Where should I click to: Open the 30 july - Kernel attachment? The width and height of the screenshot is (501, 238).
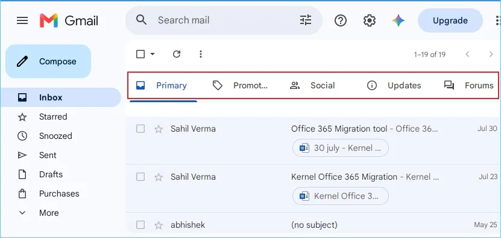click(x=341, y=148)
